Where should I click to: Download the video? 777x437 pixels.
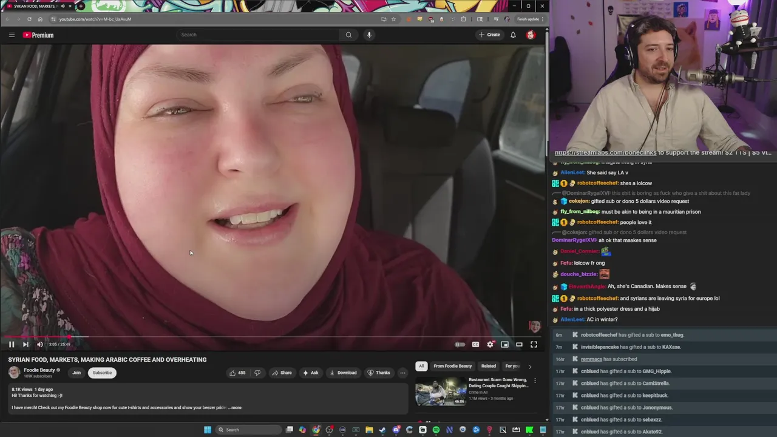pos(343,373)
